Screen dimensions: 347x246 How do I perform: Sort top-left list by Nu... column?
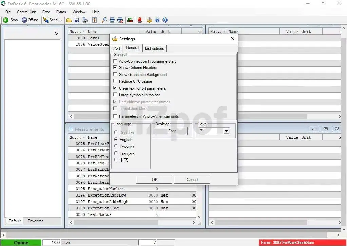click(77, 32)
